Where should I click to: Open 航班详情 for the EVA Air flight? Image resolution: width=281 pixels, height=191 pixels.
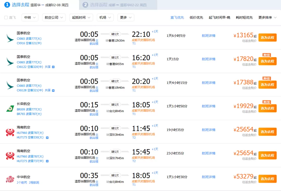(208, 106)
